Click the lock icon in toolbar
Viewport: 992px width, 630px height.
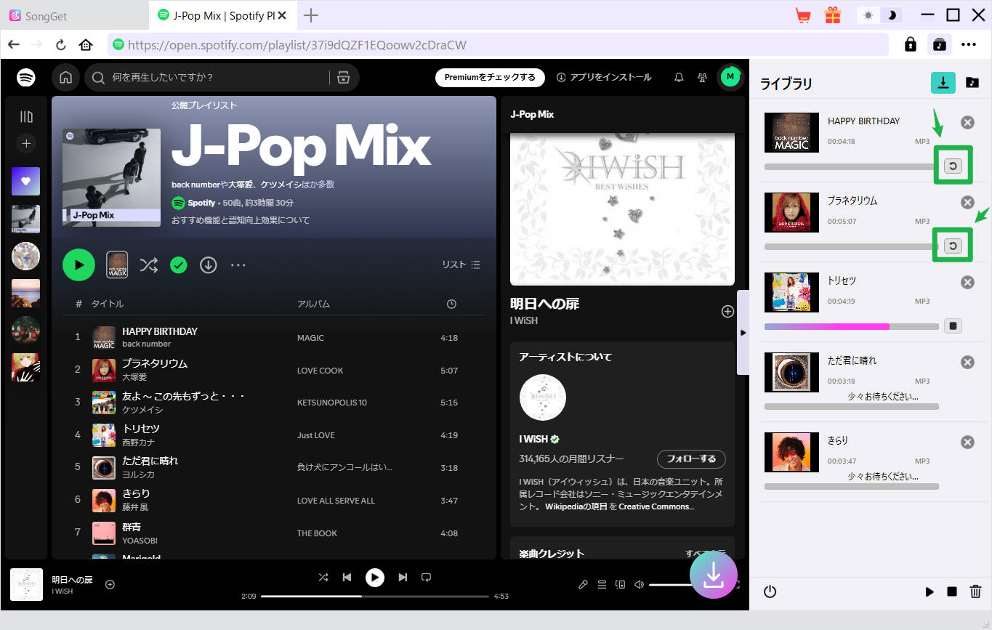point(910,44)
